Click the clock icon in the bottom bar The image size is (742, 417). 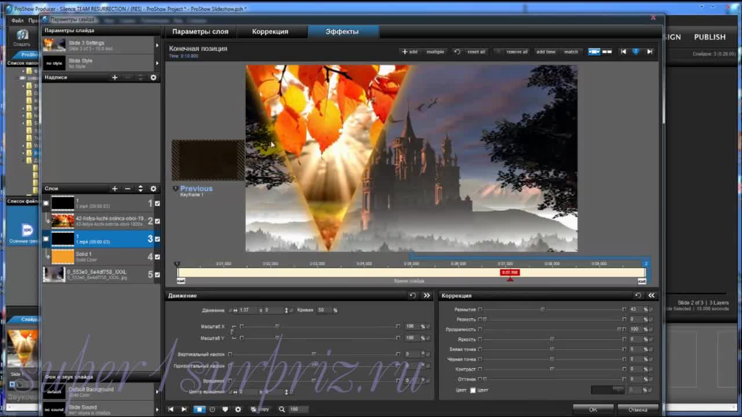212,409
